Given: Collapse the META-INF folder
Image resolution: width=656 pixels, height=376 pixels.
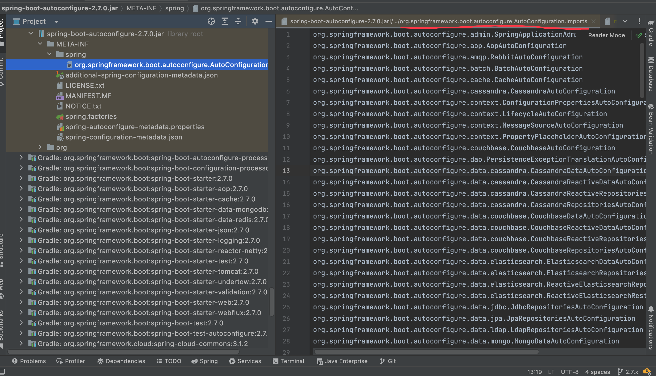Looking at the screenshot, I should click(x=40, y=44).
